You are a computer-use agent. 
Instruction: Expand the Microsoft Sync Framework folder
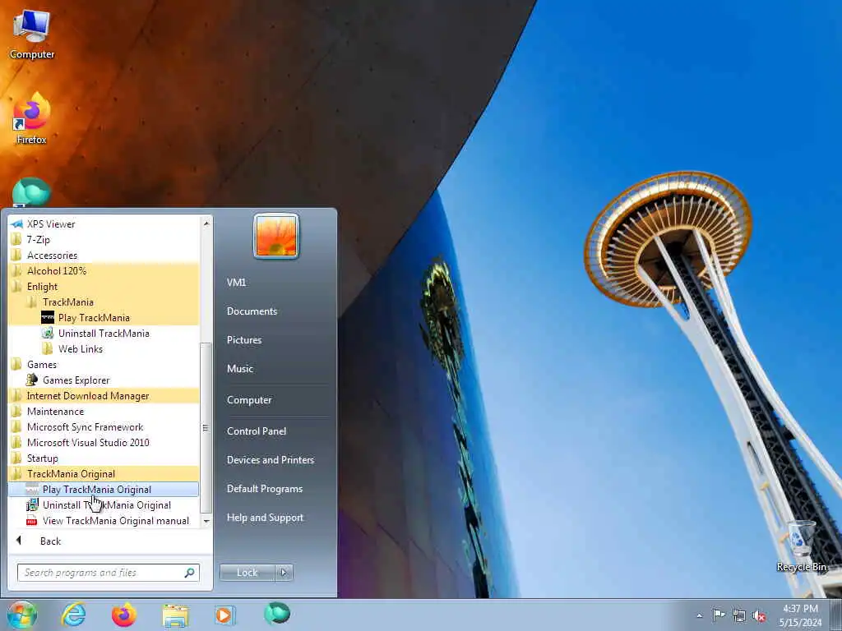click(104, 426)
